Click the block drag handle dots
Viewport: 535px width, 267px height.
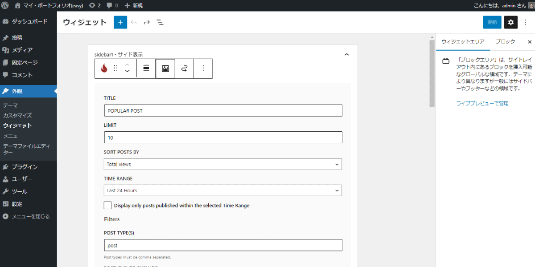click(116, 69)
